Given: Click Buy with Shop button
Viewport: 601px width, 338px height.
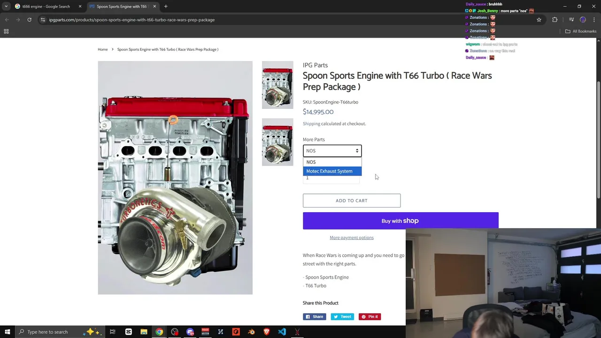Looking at the screenshot, I should pyautogui.click(x=401, y=221).
